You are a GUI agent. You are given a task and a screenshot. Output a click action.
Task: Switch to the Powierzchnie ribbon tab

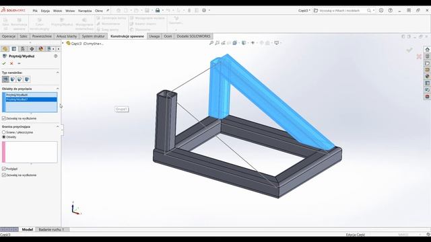coord(42,36)
